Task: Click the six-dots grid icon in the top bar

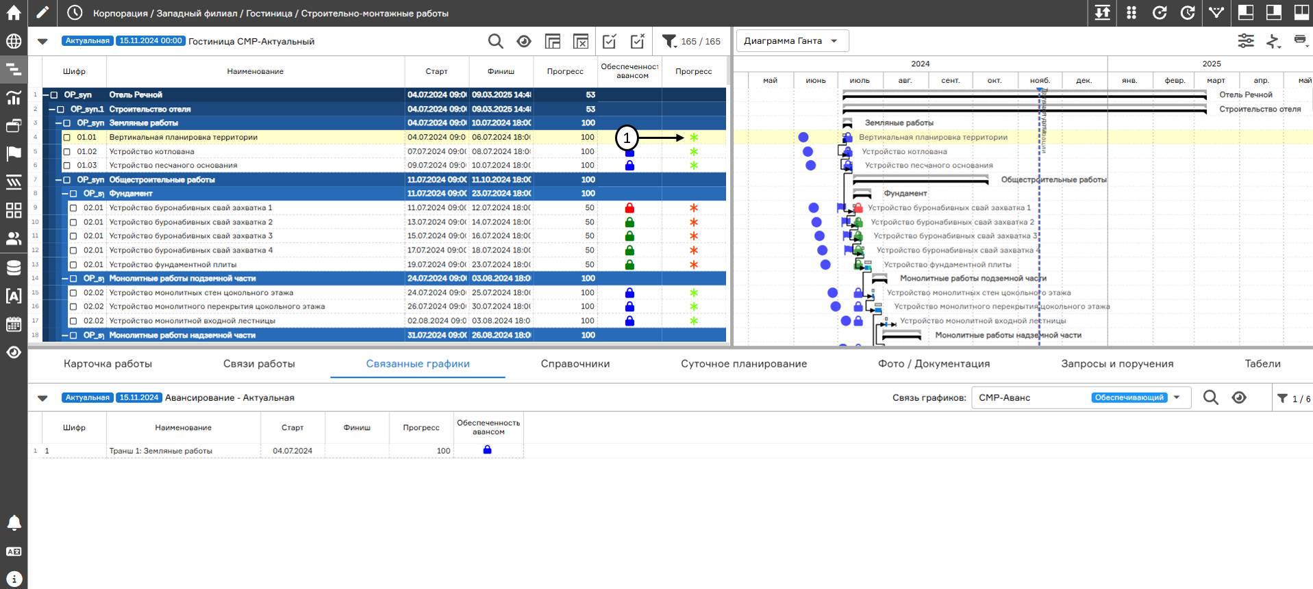Action: (x=1131, y=13)
